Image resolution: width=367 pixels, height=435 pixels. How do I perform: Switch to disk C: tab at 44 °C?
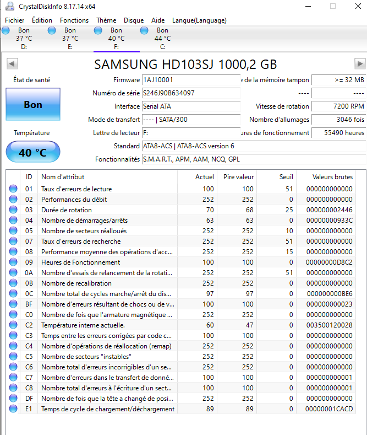click(163, 38)
